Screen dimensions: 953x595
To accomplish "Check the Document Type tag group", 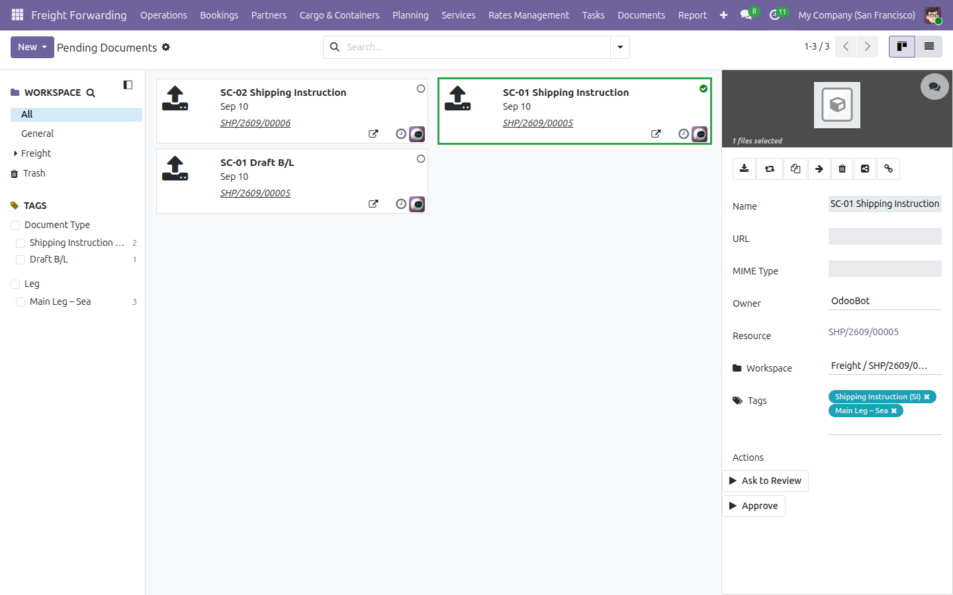I will coord(15,225).
